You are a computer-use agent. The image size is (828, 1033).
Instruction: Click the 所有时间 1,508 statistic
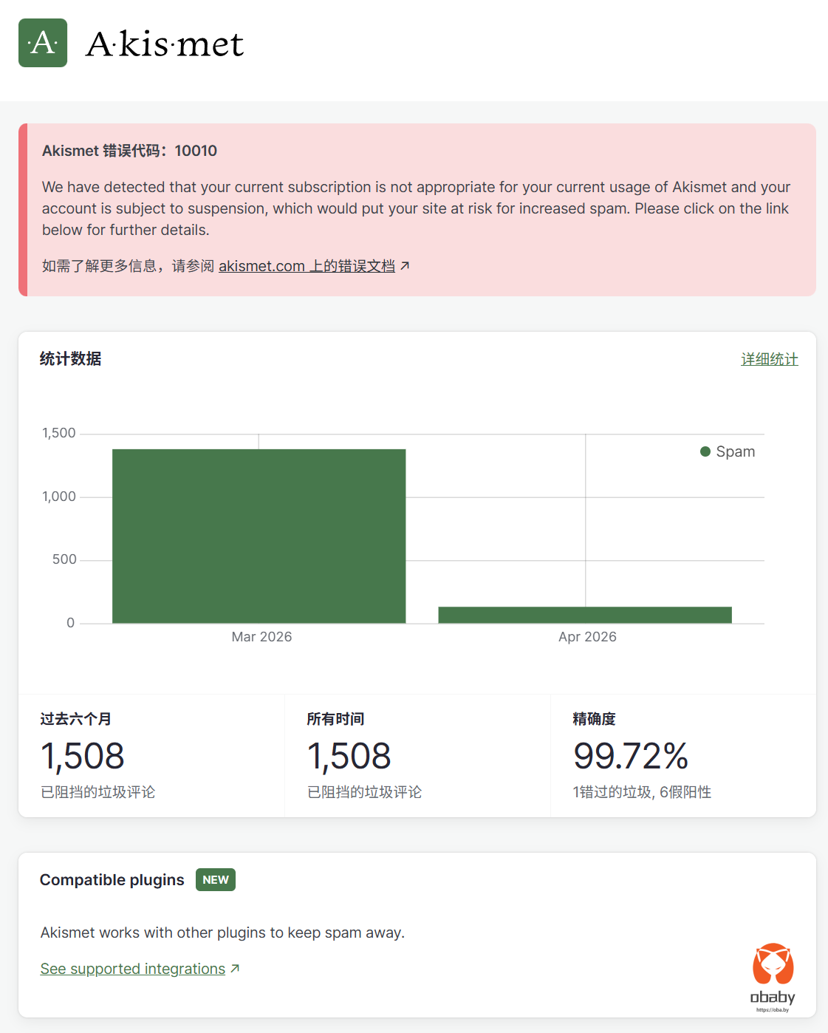[x=349, y=756]
